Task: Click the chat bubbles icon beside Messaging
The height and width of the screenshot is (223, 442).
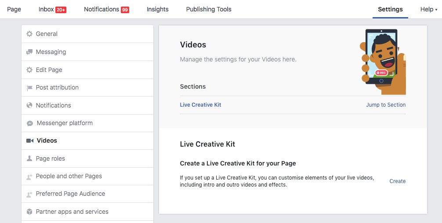Action: 29,52
